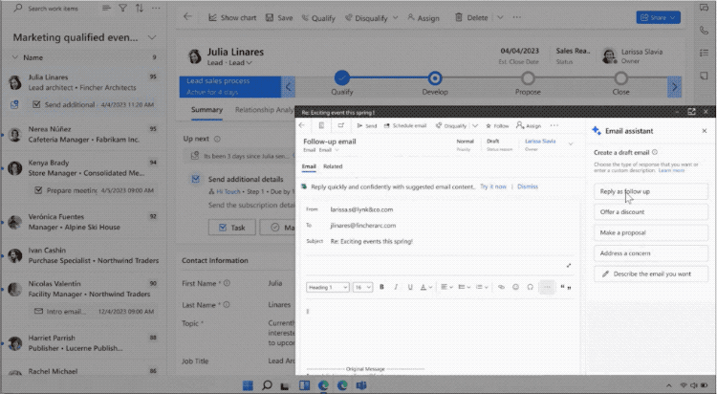Click Follow in the email window toolbar
Viewport: 717px width, 394px height.
coord(497,125)
